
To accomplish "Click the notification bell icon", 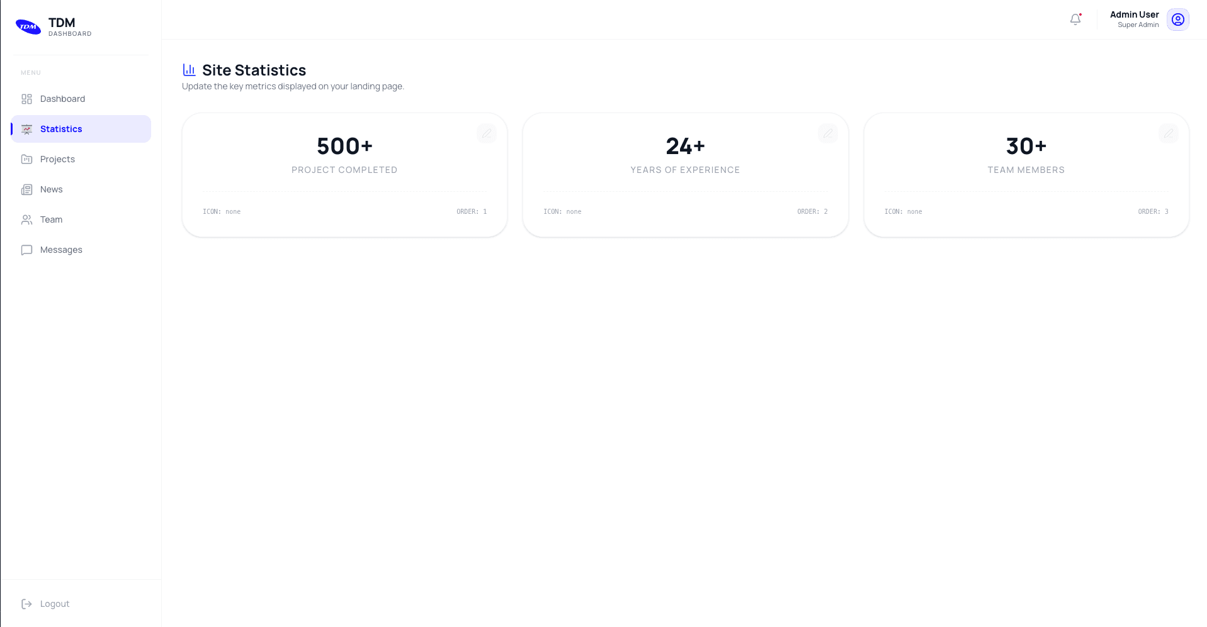I will coord(1075,19).
